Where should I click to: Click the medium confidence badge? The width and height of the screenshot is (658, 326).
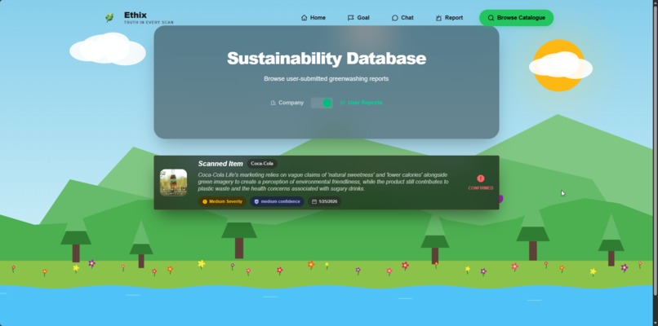click(x=277, y=201)
